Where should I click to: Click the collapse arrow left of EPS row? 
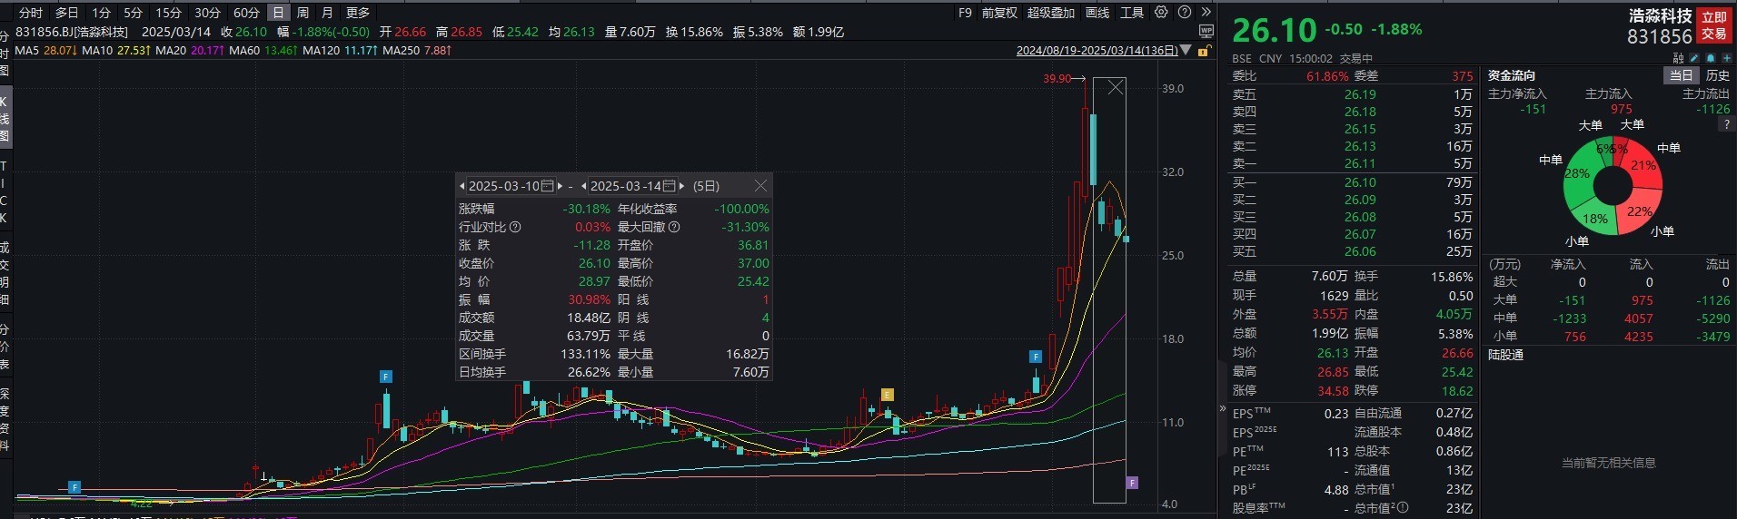coord(1222,409)
